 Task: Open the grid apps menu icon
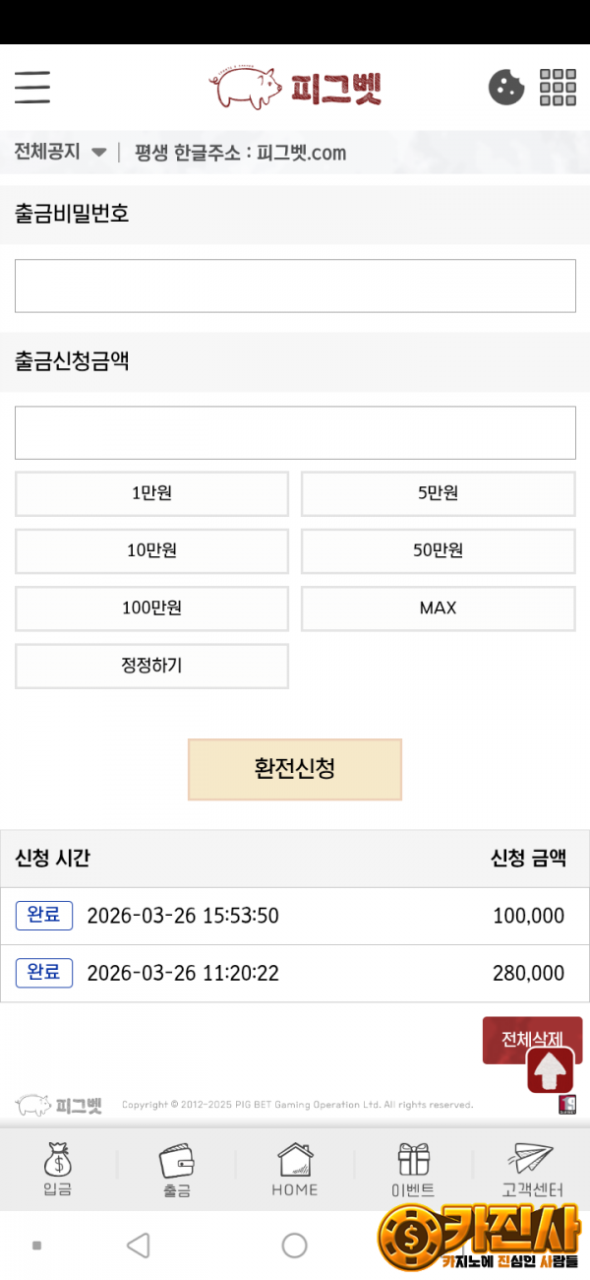(558, 88)
